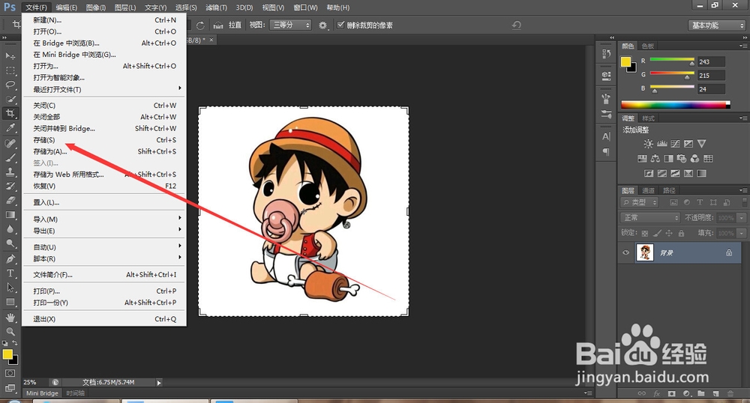Select the Hand tool
The width and height of the screenshot is (750, 403).
pos(10,318)
